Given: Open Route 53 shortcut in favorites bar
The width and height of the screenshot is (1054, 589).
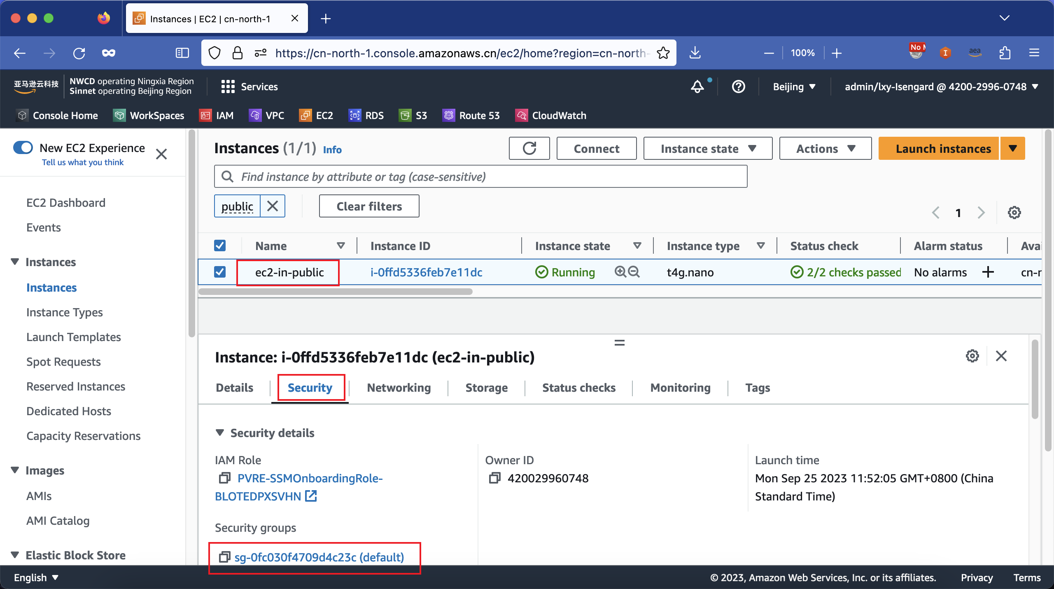Looking at the screenshot, I should (471, 115).
